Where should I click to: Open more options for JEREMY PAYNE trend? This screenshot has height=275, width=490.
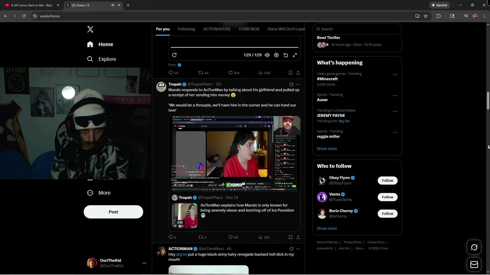pos(395,112)
